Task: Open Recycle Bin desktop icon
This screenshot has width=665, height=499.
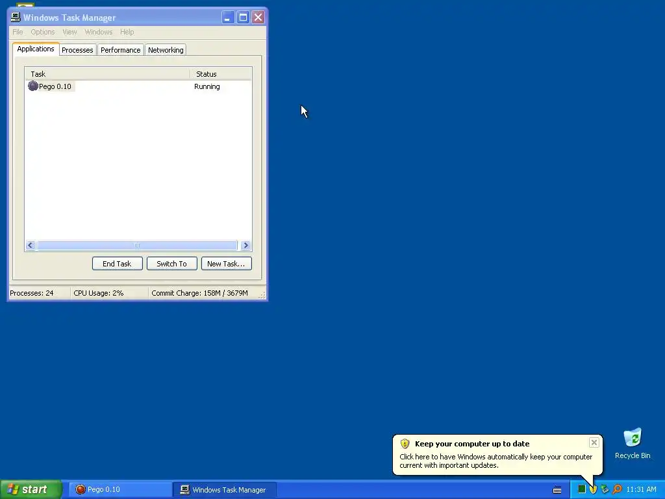Action: click(x=633, y=444)
